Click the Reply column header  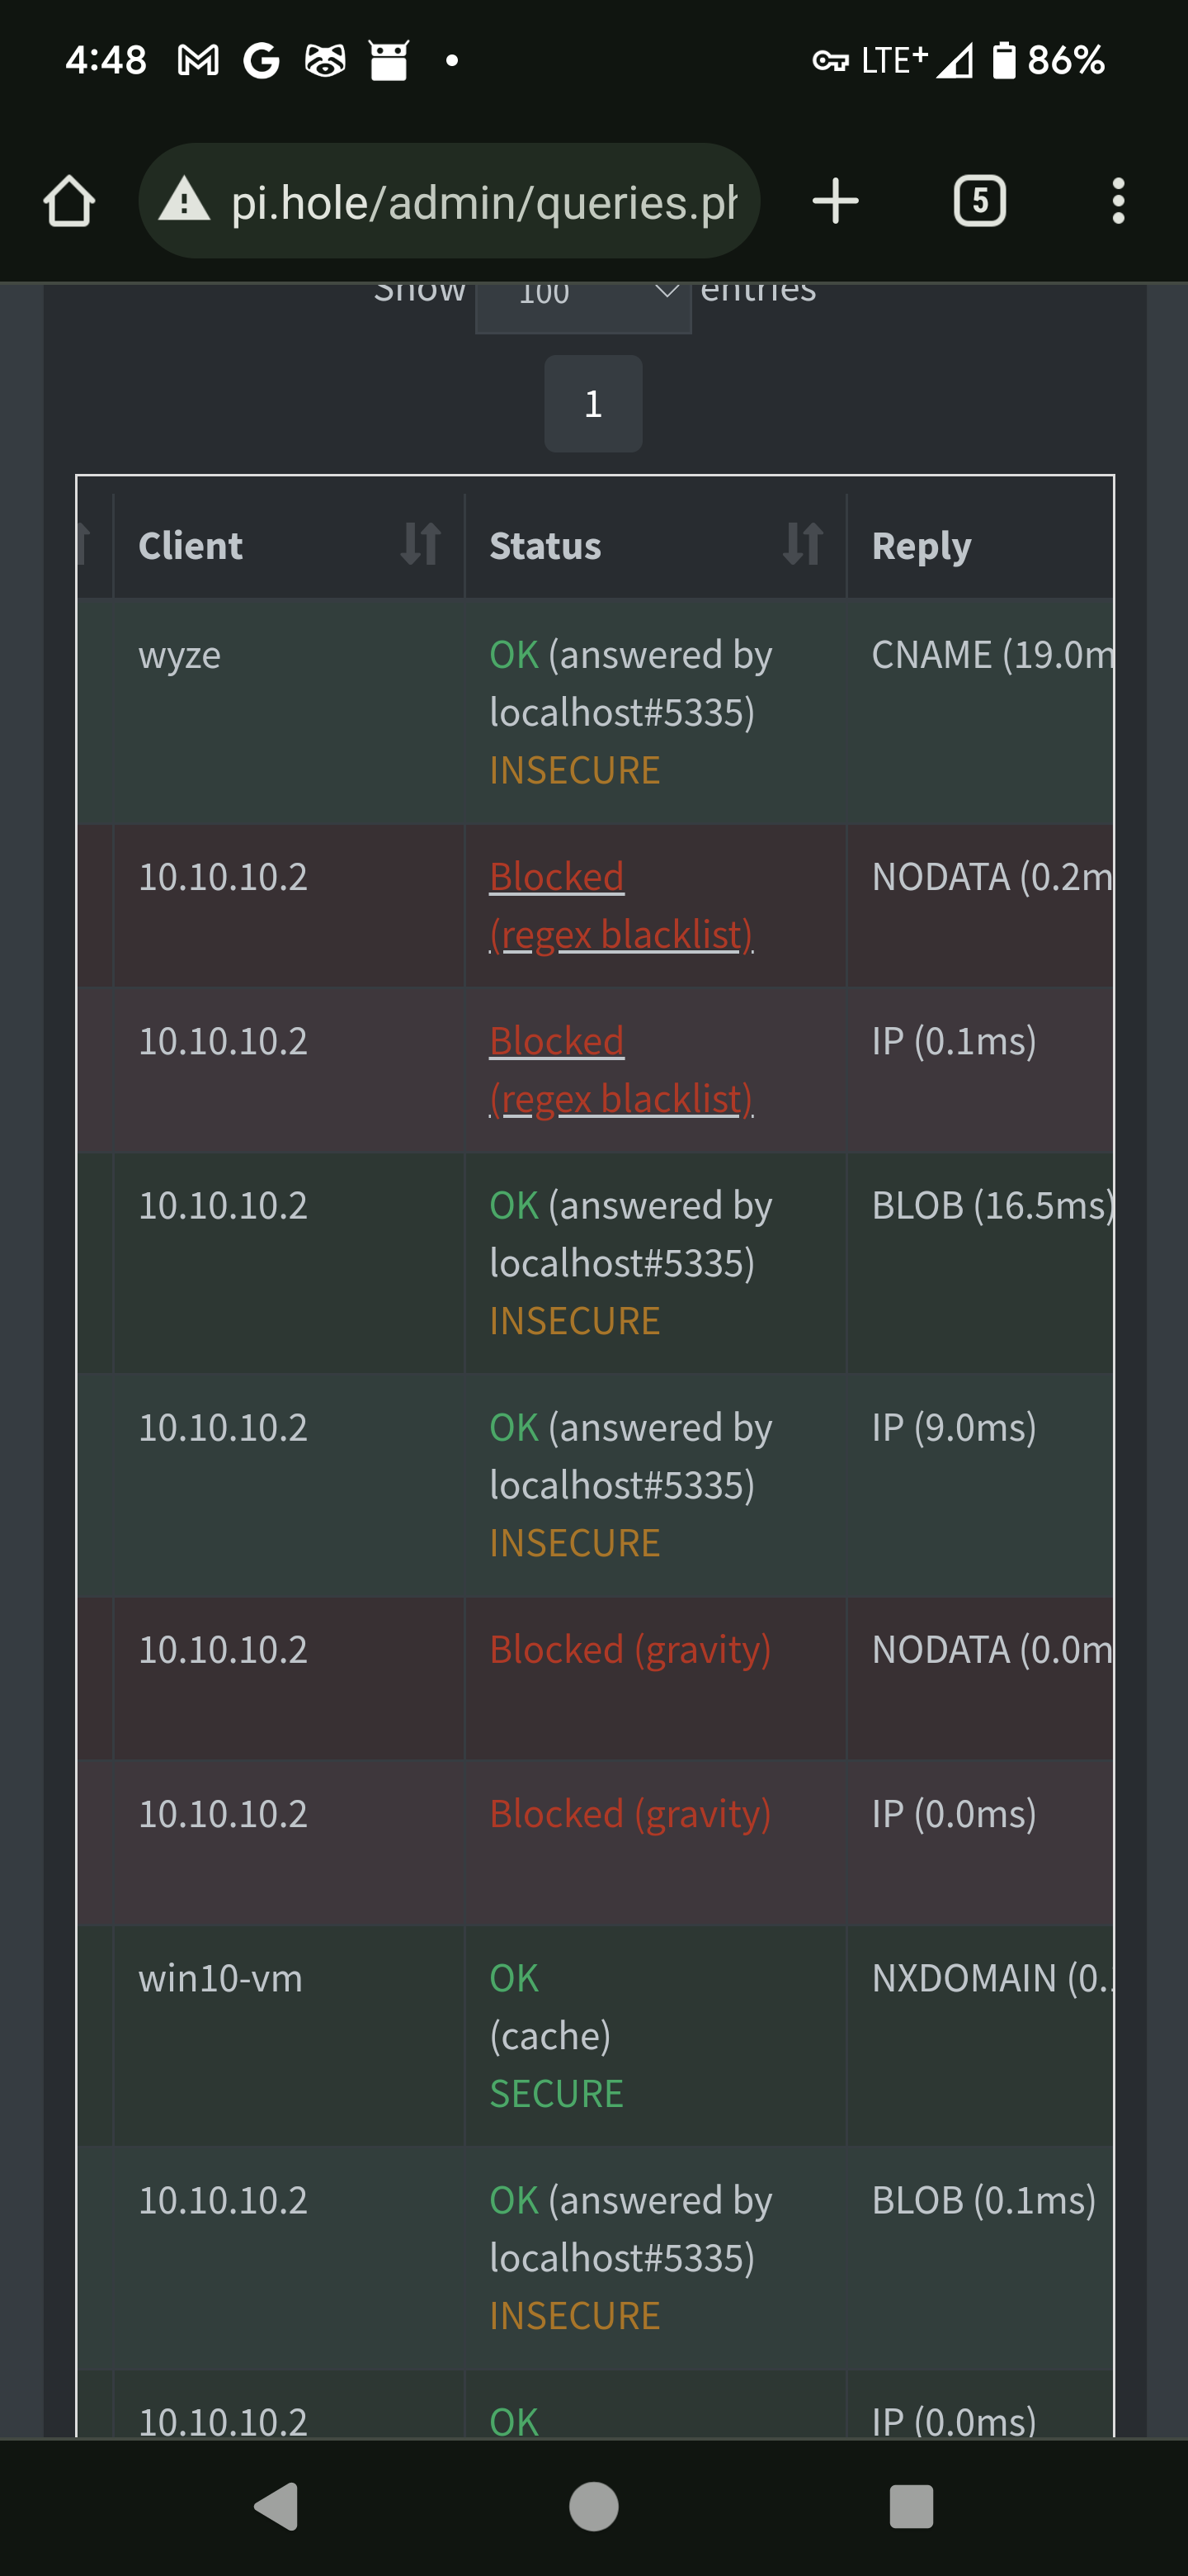pyautogui.click(x=920, y=545)
